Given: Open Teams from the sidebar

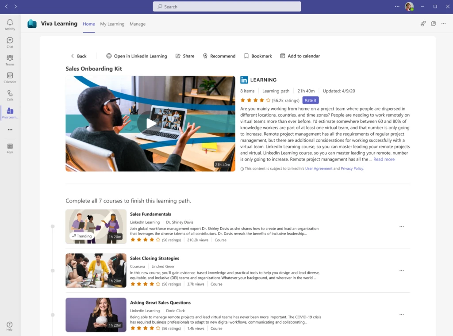Looking at the screenshot, I should [x=10, y=60].
